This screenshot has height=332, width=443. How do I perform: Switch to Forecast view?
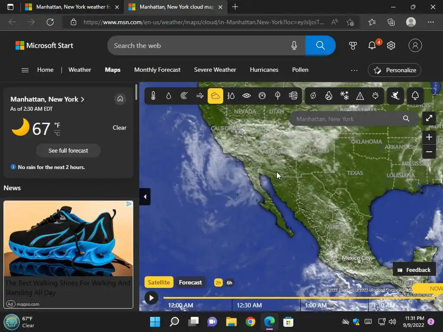[190, 282]
